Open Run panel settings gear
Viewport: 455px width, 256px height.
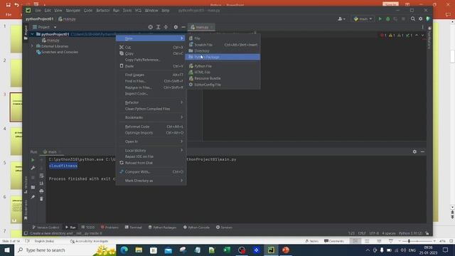click(414, 151)
